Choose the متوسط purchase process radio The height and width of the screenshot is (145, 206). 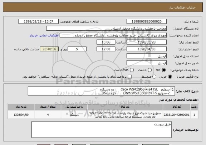click(x=154, y=77)
